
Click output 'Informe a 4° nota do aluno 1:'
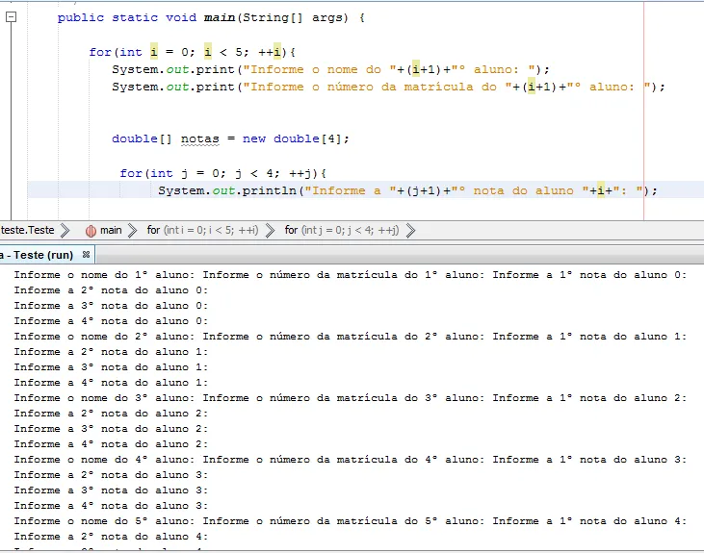(111, 383)
